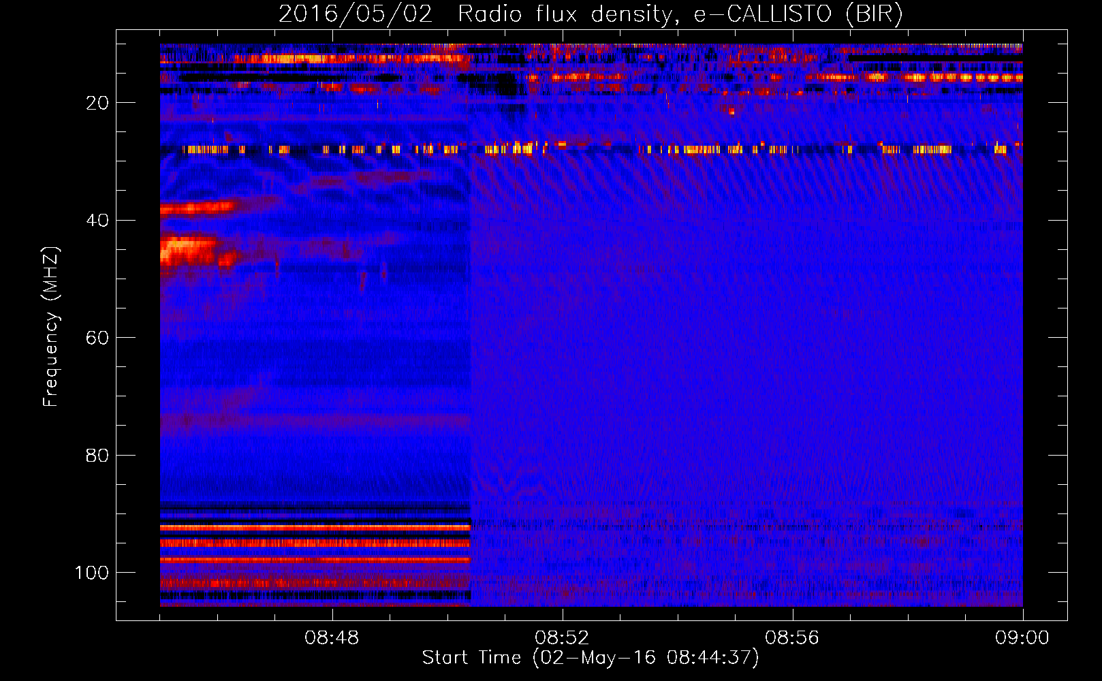Click the 08:52 time axis label
1102x681 pixels.
[562, 638]
